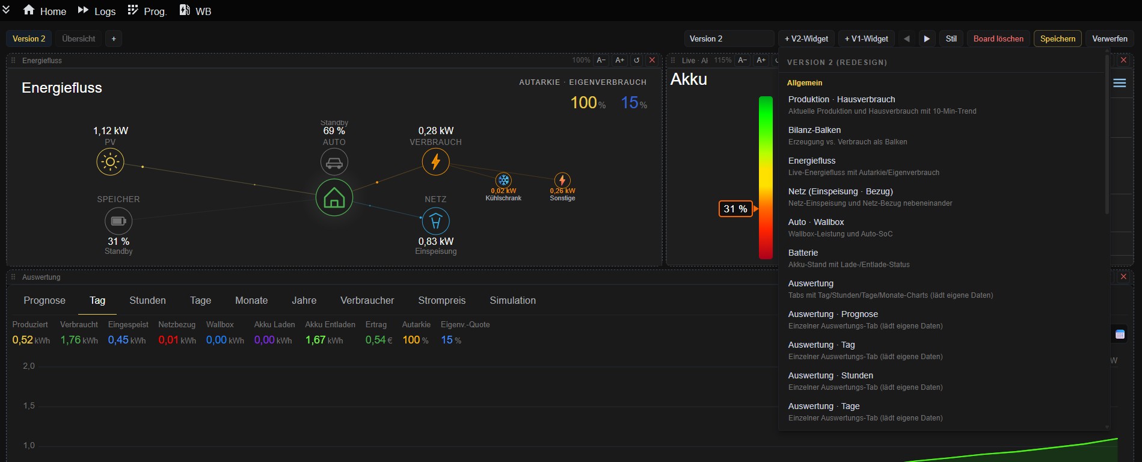The width and height of the screenshot is (1142, 462).
Task: Switch to the Version 2 board tab
Action: tap(29, 38)
